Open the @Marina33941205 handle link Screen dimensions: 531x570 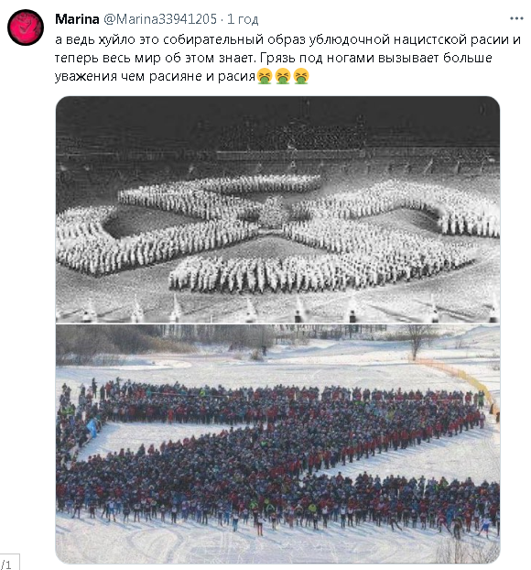click(160, 19)
